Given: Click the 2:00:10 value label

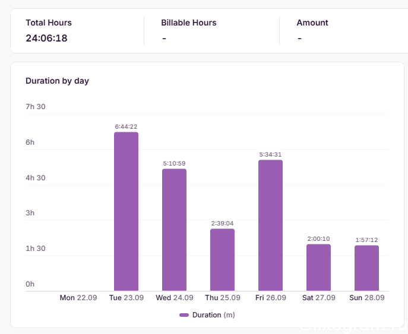Looking at the screenshot, I should coord(318,238).
